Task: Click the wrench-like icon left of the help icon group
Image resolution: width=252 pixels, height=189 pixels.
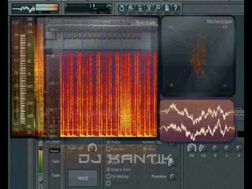Action: coord(157,8)
